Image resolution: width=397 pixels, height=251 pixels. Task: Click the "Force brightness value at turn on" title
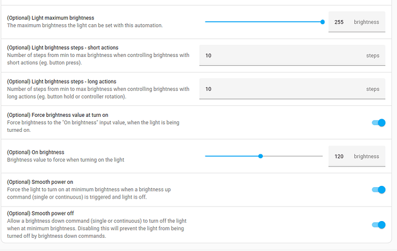pos(58,115)
